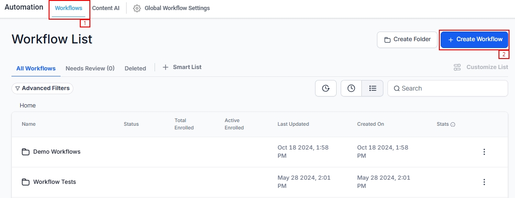Select the Needs Review (0) tab
515x198 pixels.
(x=90, y=69)
